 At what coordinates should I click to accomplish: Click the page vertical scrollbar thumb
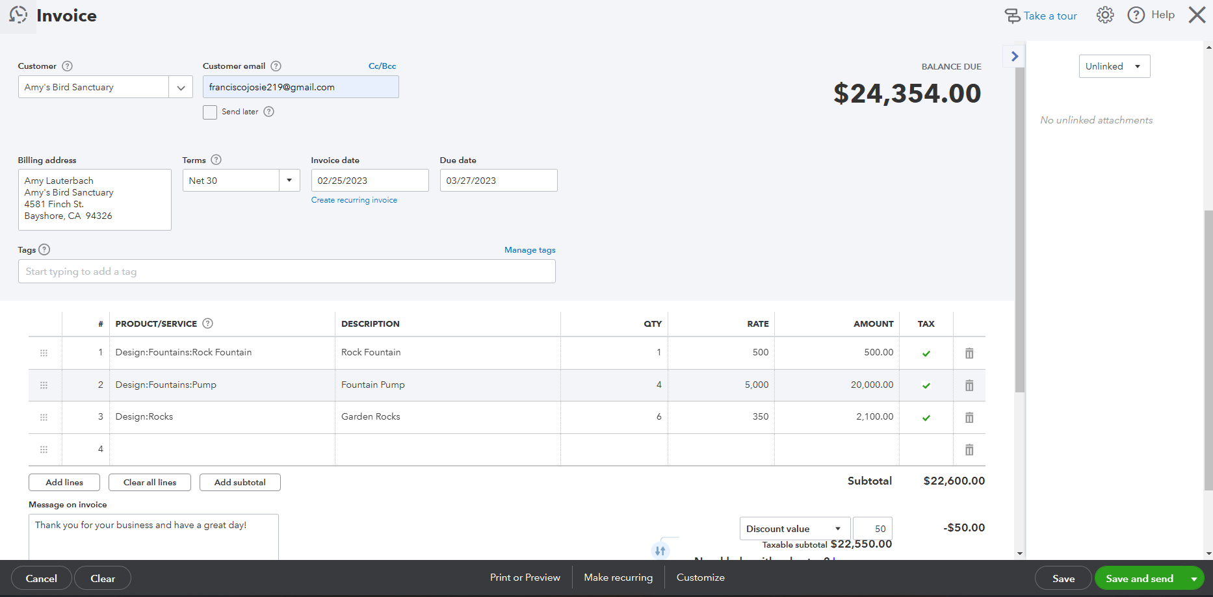click(1208, 350)
